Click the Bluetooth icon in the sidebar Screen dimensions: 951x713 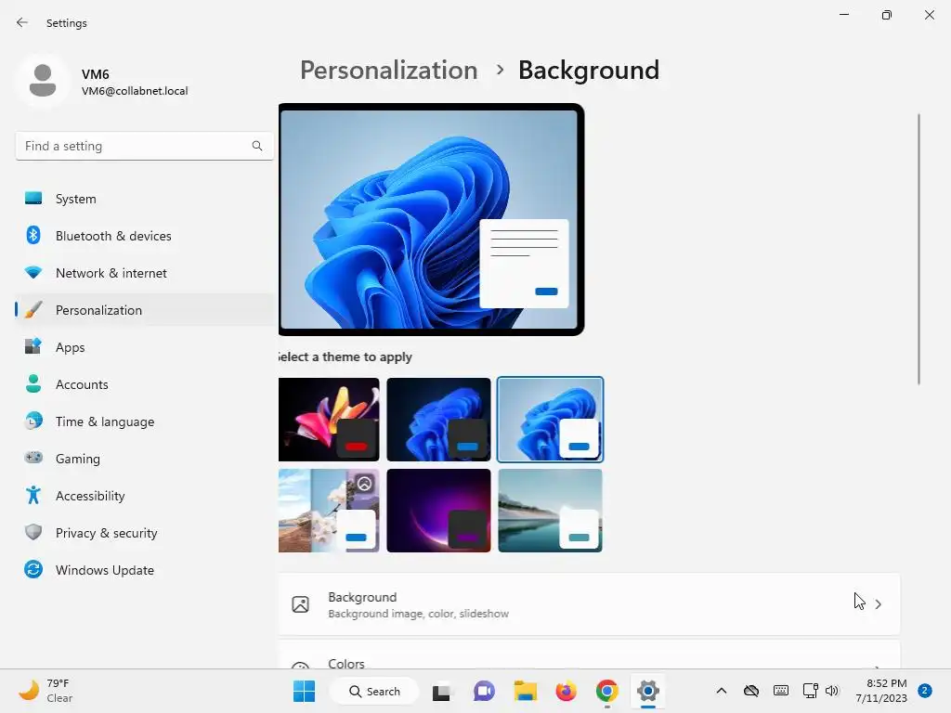pyautogui.click(x=33, y=235)
